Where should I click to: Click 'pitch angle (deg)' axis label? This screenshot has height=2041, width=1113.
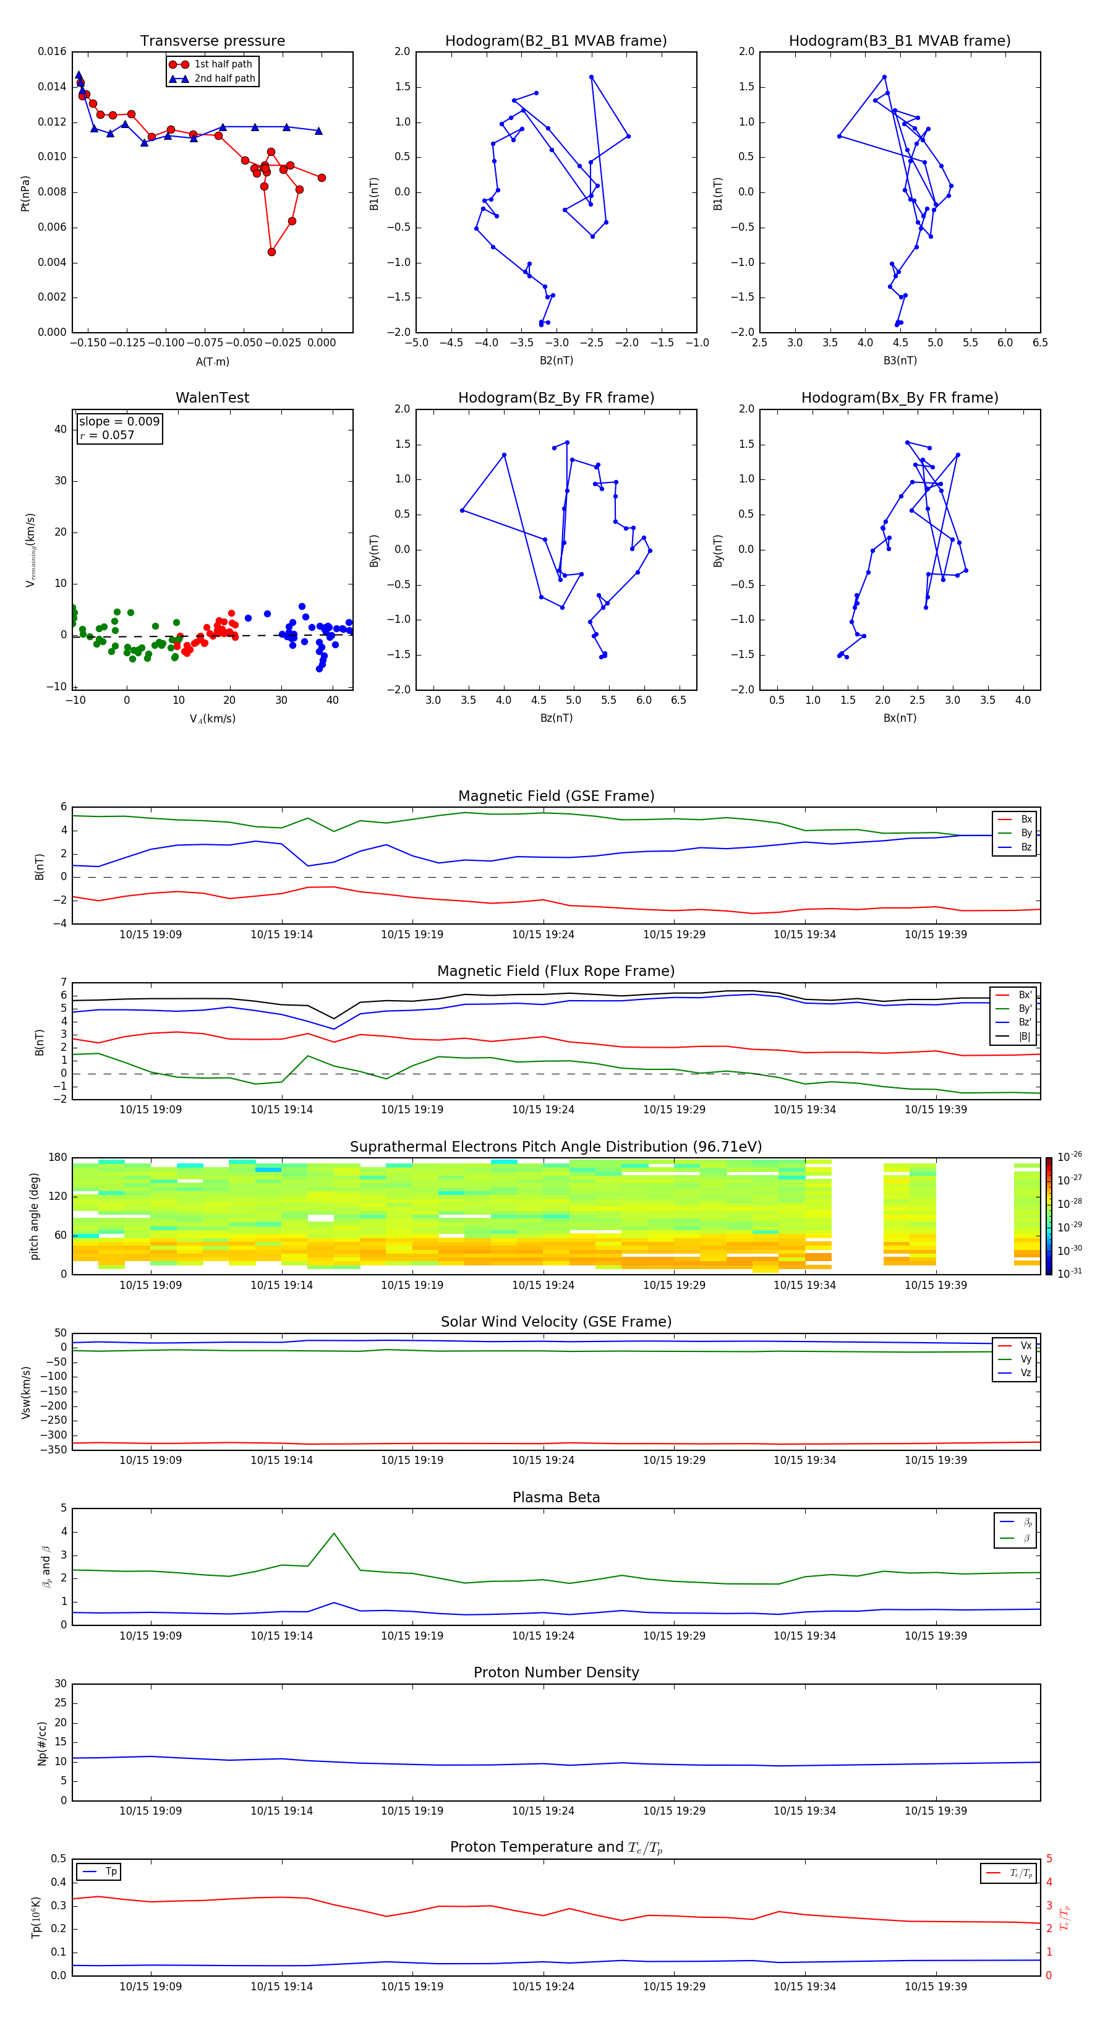click(x=34, y=1216)
